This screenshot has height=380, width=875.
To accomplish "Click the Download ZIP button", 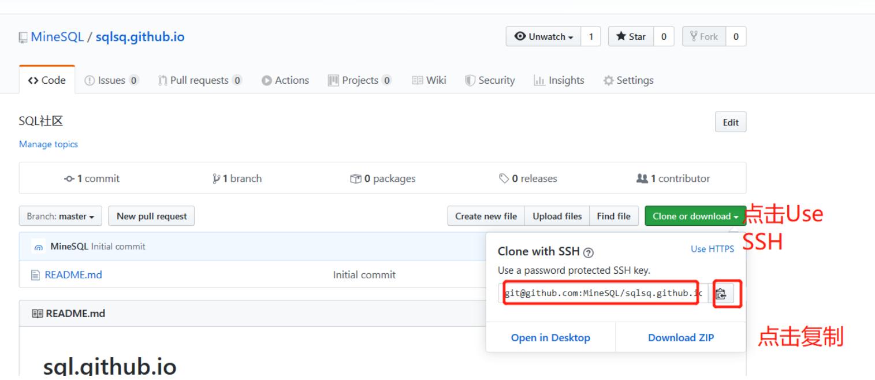I will point(680,338).
